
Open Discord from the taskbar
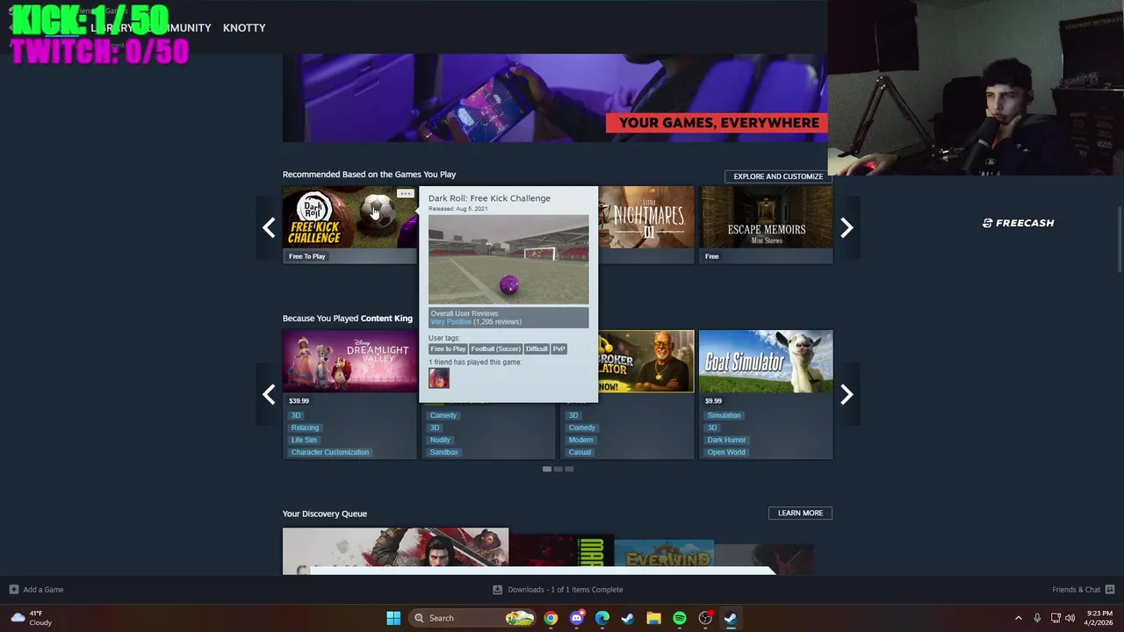click(x=576, y=618)
